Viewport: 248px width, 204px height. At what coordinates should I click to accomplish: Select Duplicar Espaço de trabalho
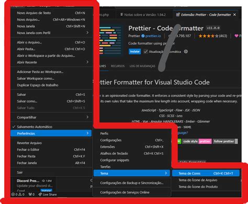pos(51,85)
